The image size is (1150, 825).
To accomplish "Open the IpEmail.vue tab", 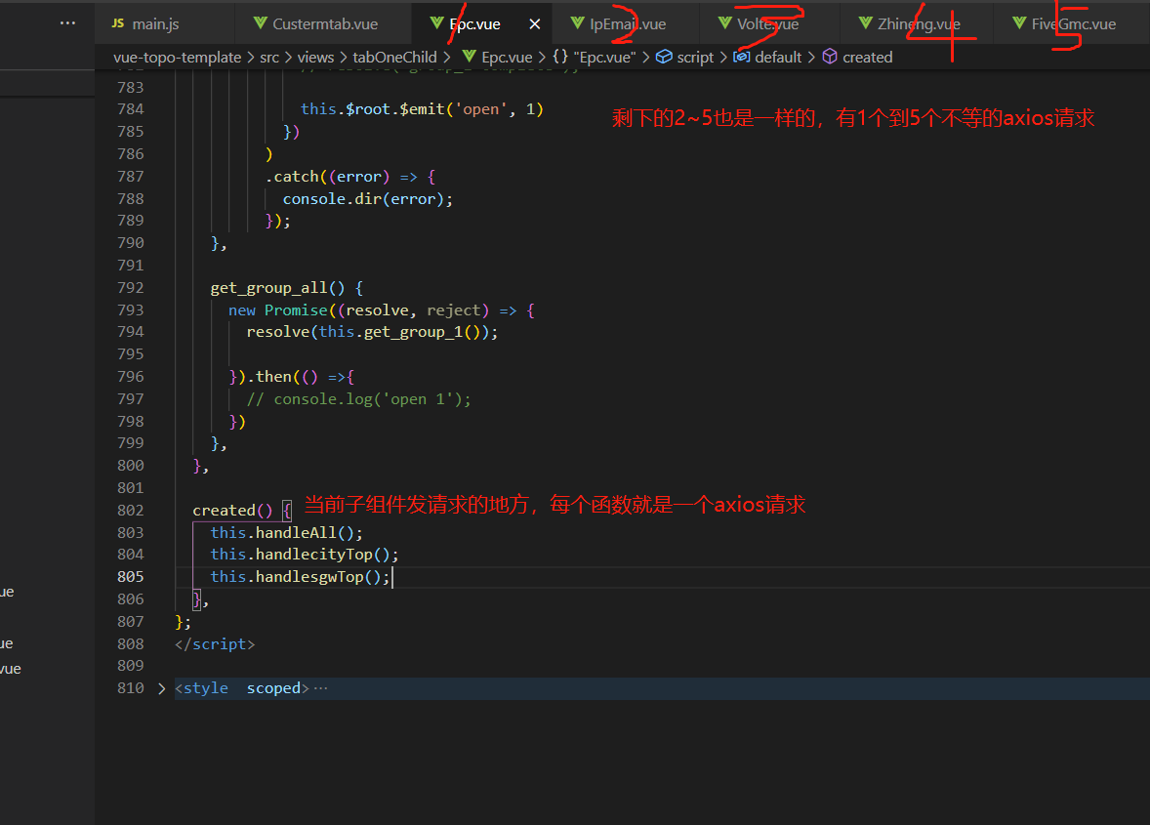I will click(627, 23).
